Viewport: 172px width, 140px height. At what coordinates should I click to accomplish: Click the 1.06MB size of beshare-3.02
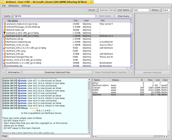coord(76,36)
